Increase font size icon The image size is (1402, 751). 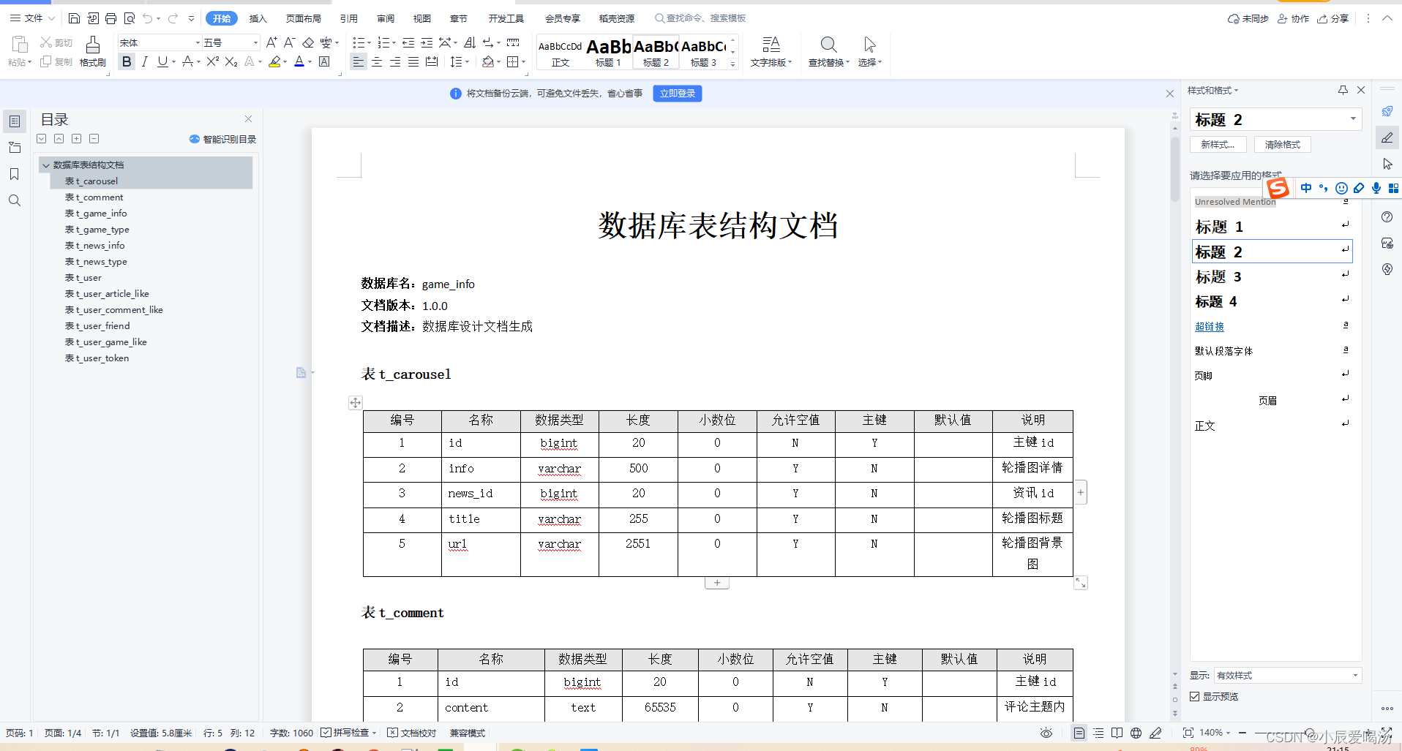click(x=271, y=42)
